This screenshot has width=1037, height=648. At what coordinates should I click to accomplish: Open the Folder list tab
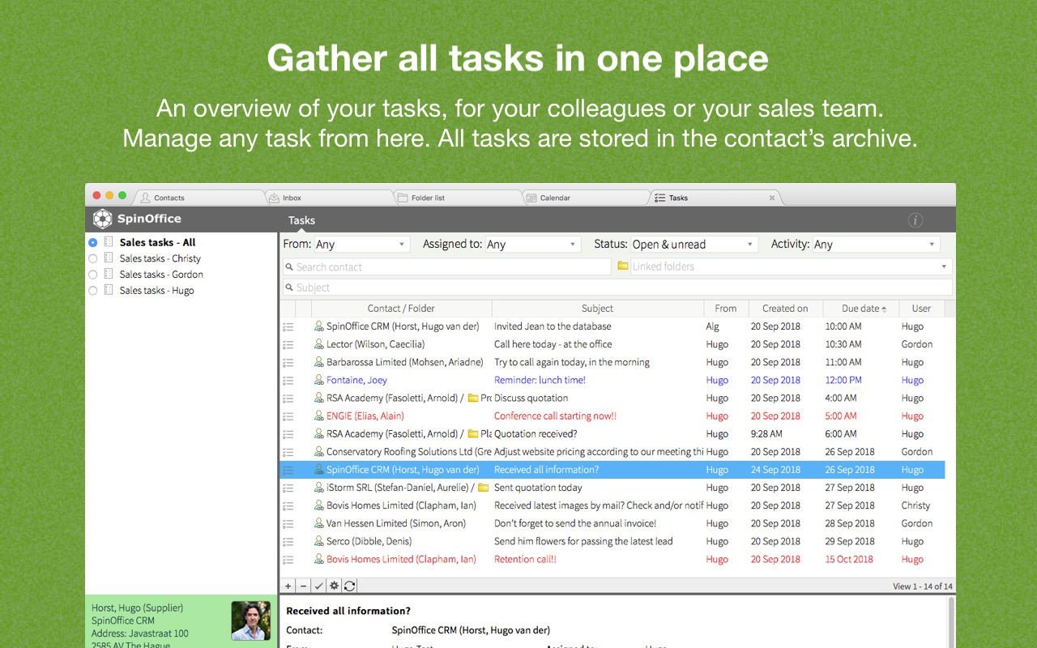[457, 198]
